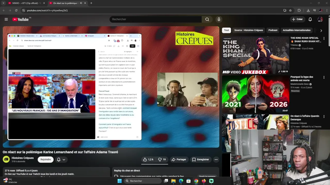Close the NINHO +971 tab
Screen dimensions: 330x185
tap(44, 3)
